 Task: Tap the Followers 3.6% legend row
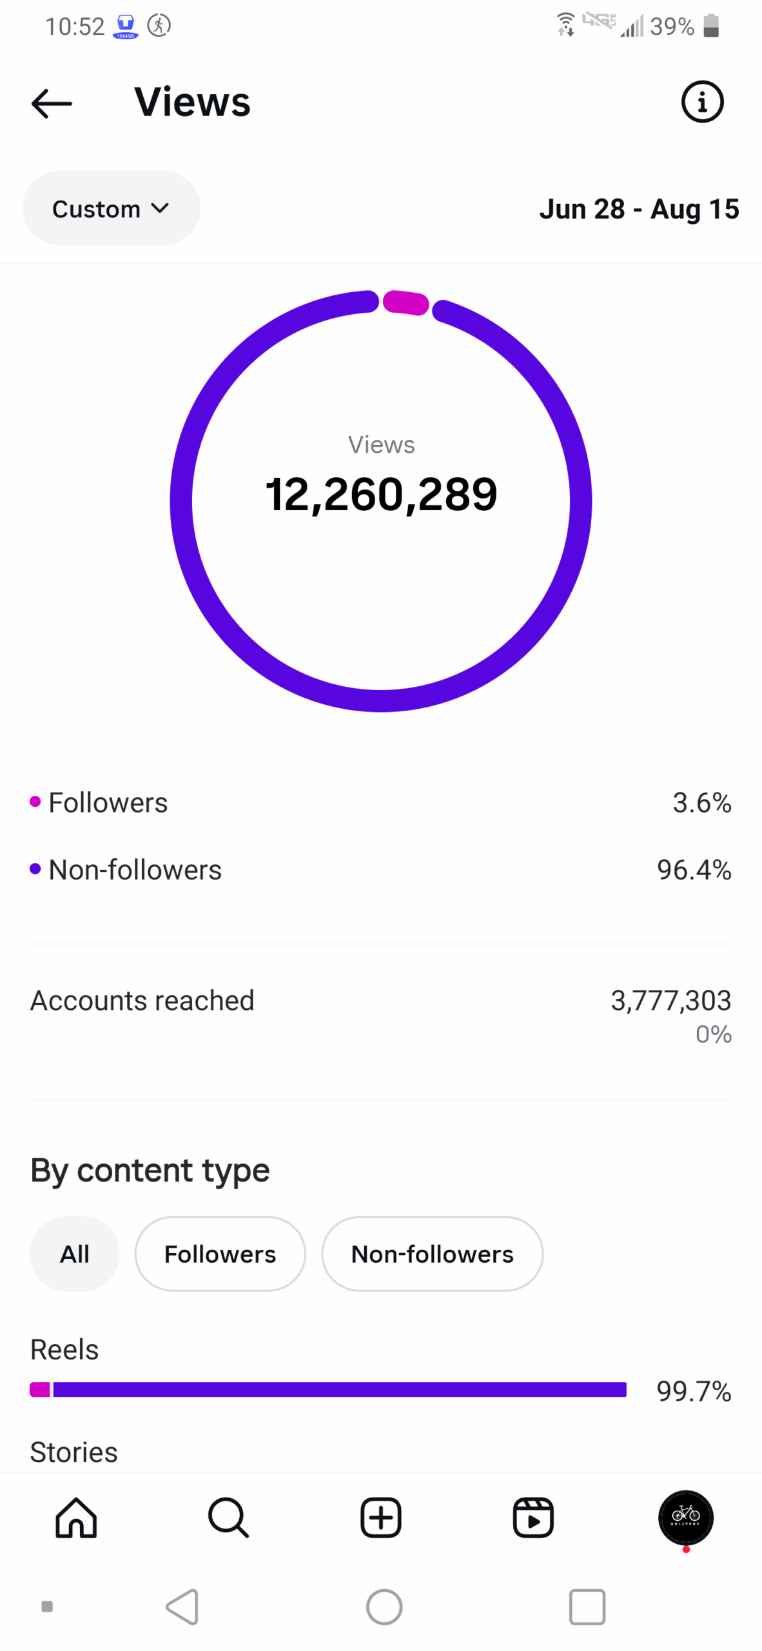point(380,803)
